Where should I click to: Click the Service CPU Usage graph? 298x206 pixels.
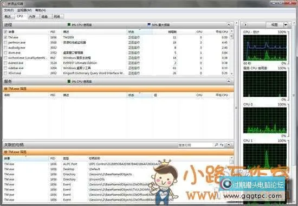(x=265, y=84)
